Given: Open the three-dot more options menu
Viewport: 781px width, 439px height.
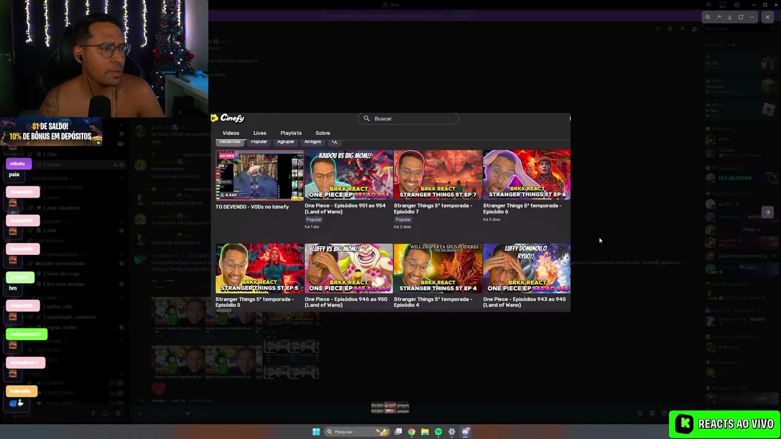Looking at the screenshot, I should [x=752, y=17].
